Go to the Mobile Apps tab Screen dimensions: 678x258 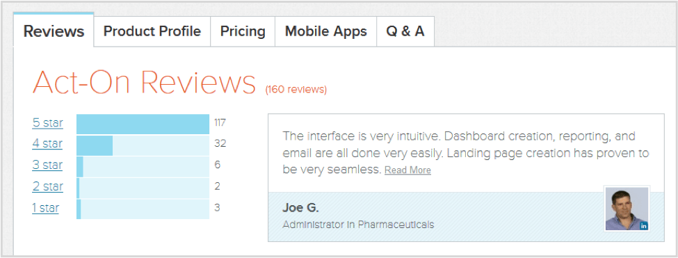tap(325, 31)
